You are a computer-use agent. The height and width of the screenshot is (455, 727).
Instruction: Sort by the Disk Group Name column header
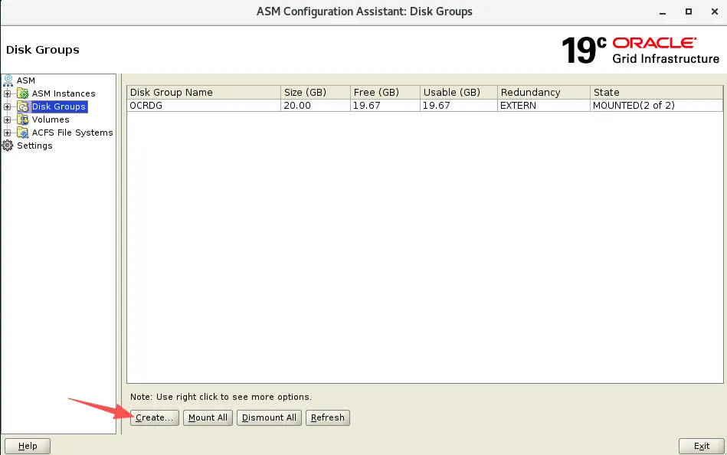204,92
